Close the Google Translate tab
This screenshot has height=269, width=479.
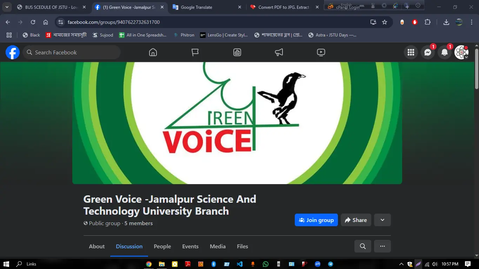[x=240, y=7]
